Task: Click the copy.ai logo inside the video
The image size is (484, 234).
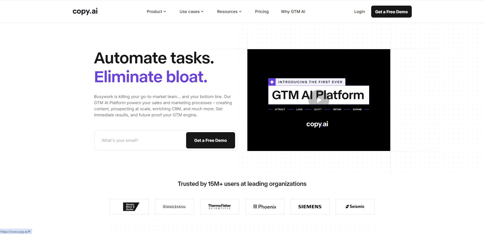Action: point(317,124)
